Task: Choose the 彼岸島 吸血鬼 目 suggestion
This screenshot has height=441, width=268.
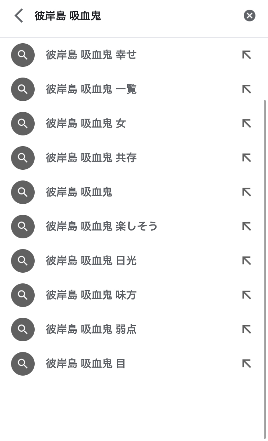Action: pos(86,364)
